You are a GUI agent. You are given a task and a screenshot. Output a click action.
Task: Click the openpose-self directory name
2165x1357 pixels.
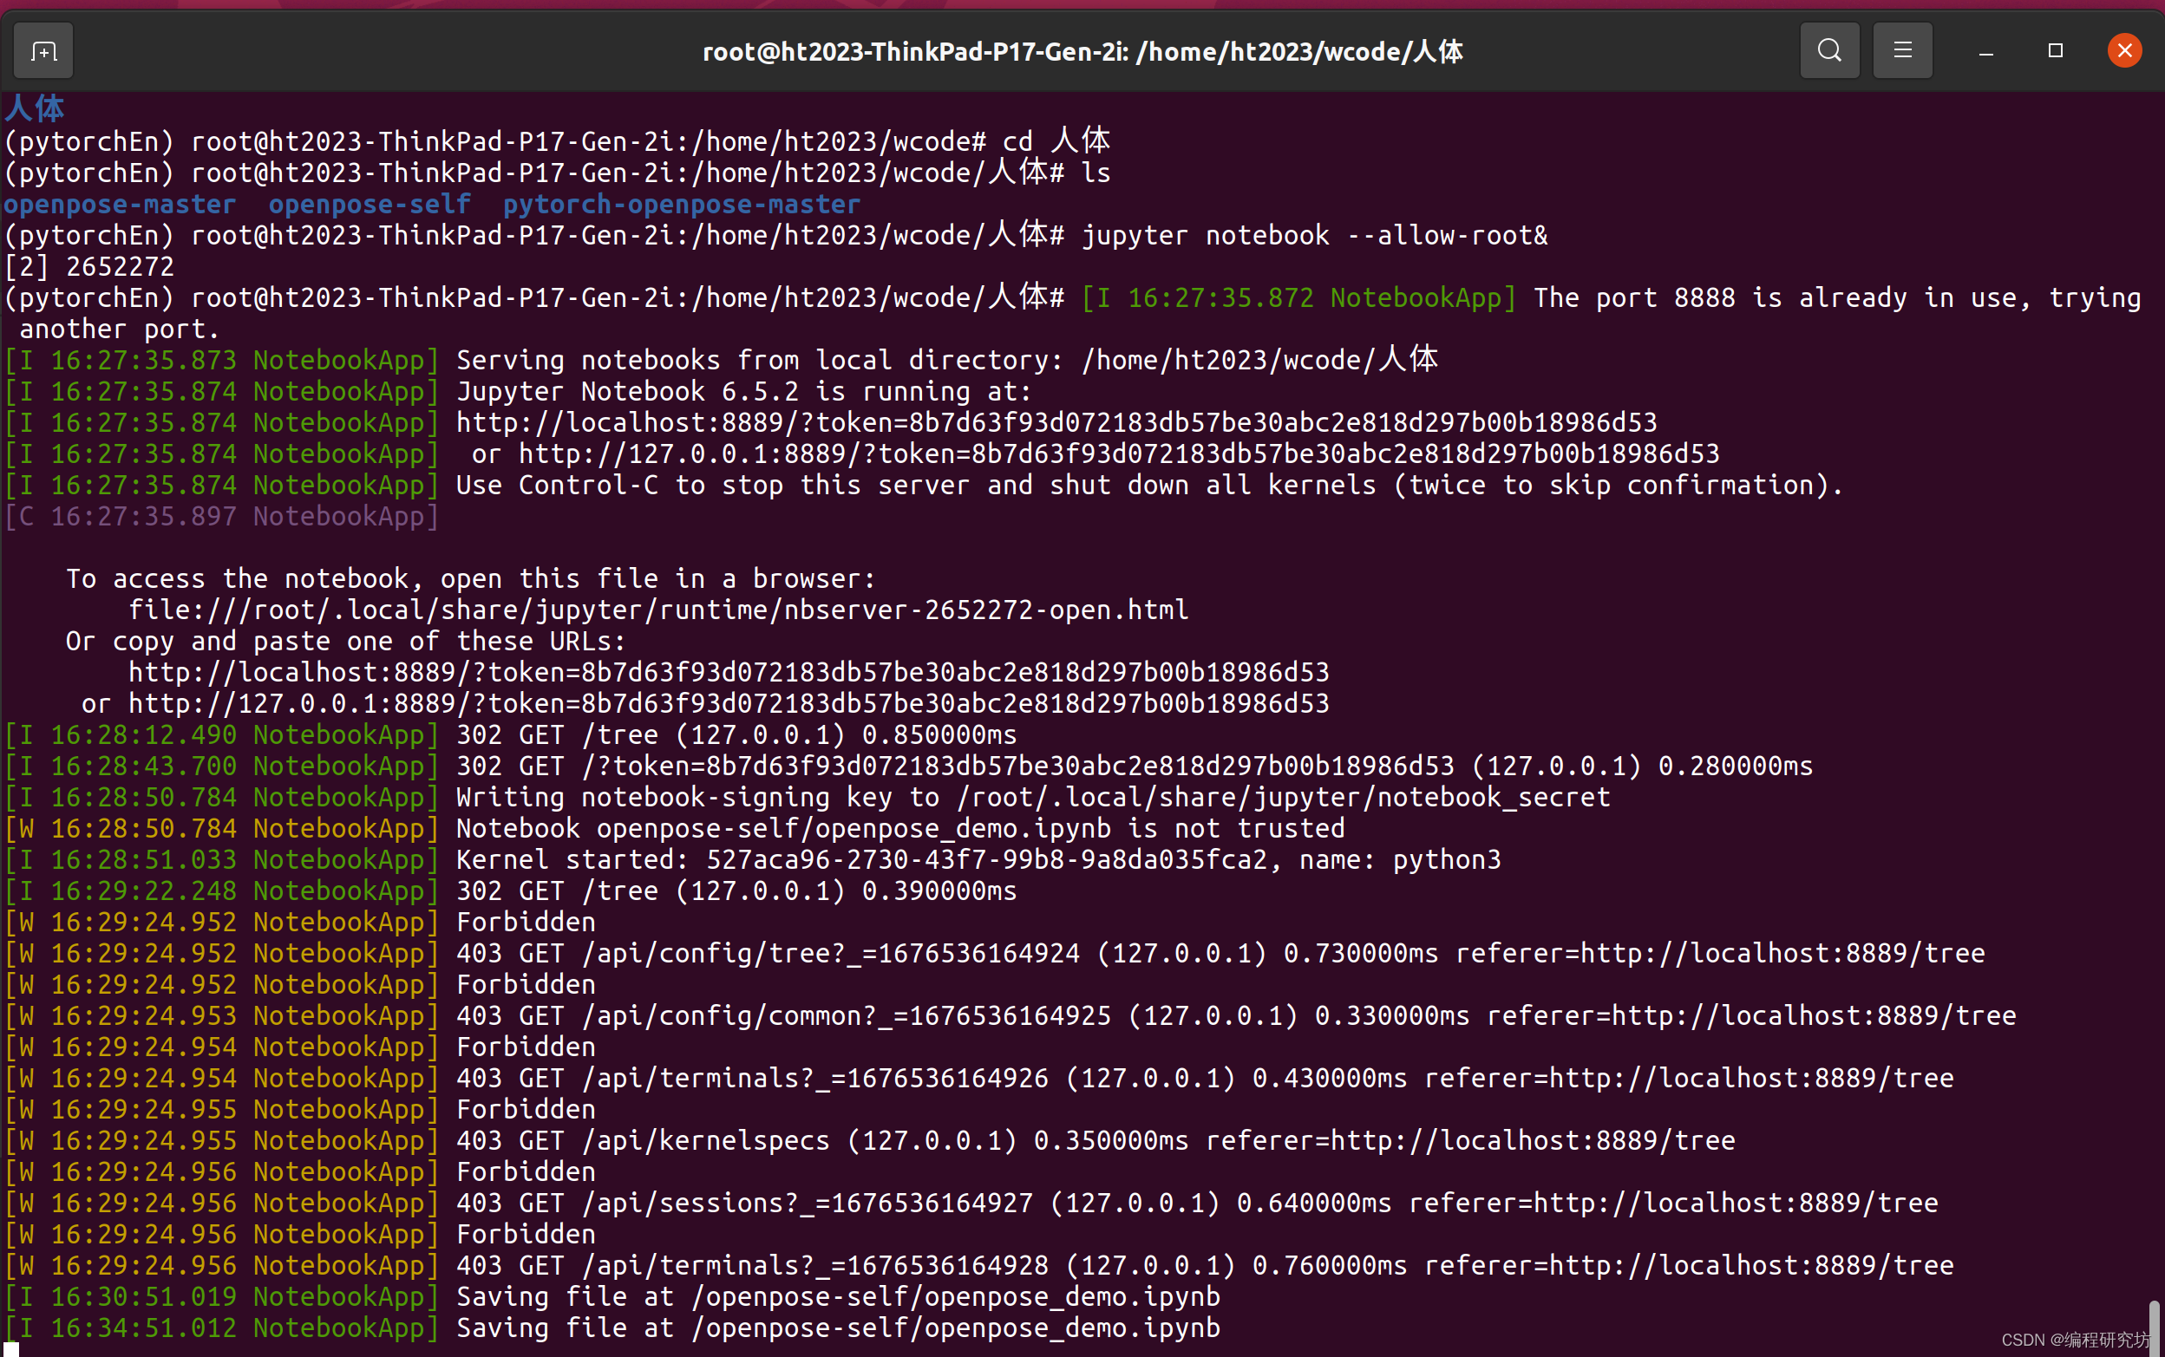point(369,205)
